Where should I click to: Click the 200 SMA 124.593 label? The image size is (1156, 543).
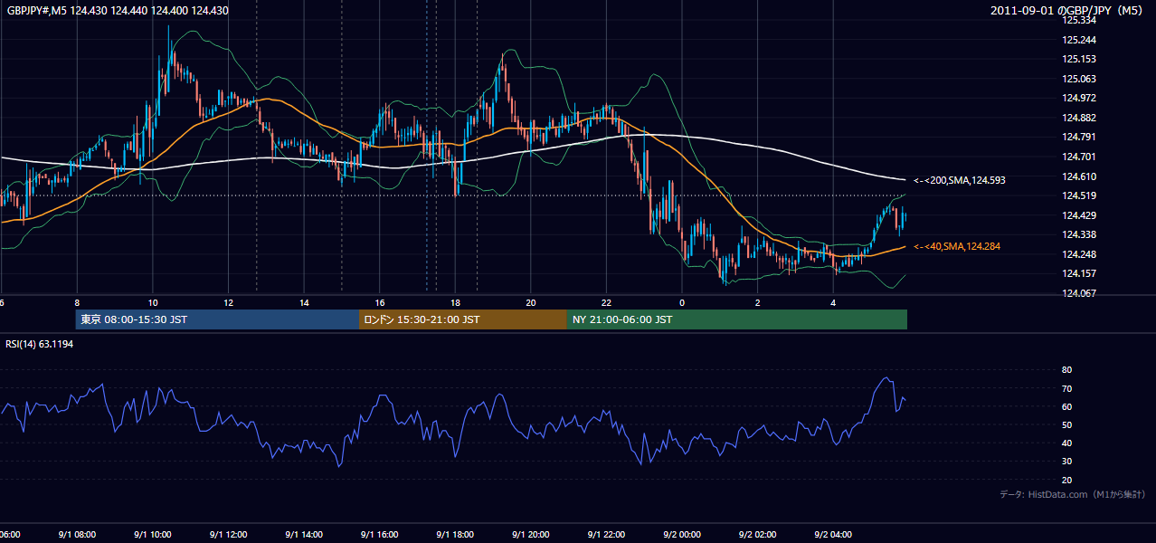tap(960, 180)
